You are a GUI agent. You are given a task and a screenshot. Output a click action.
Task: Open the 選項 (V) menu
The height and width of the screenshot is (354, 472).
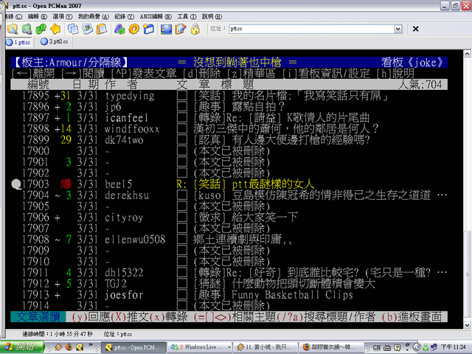click(62, 16)
